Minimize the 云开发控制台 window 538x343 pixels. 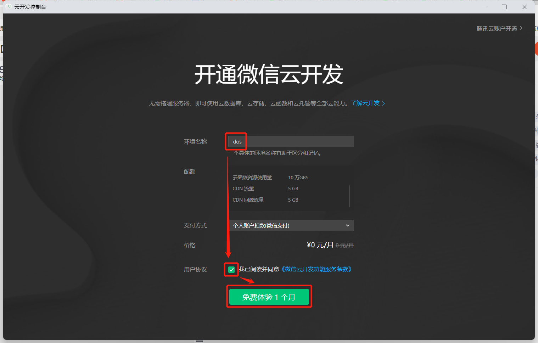(x=484, y=7)
